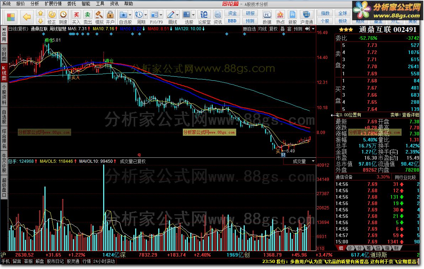This screenshot has width=424, height=269.
Task: Click the 指数 button
Action: click(325, 13)
